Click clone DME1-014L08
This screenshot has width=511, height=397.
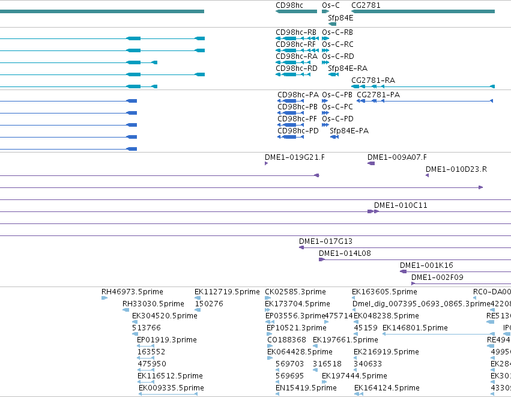tap(345, 253)
